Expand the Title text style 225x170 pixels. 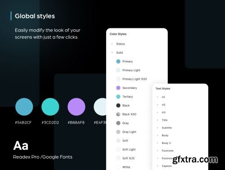157,120
